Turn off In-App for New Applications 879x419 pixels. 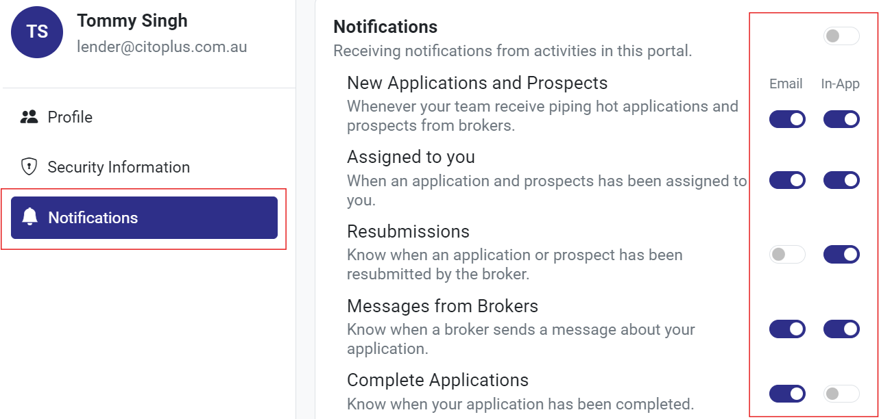click(x=841, y=119)
